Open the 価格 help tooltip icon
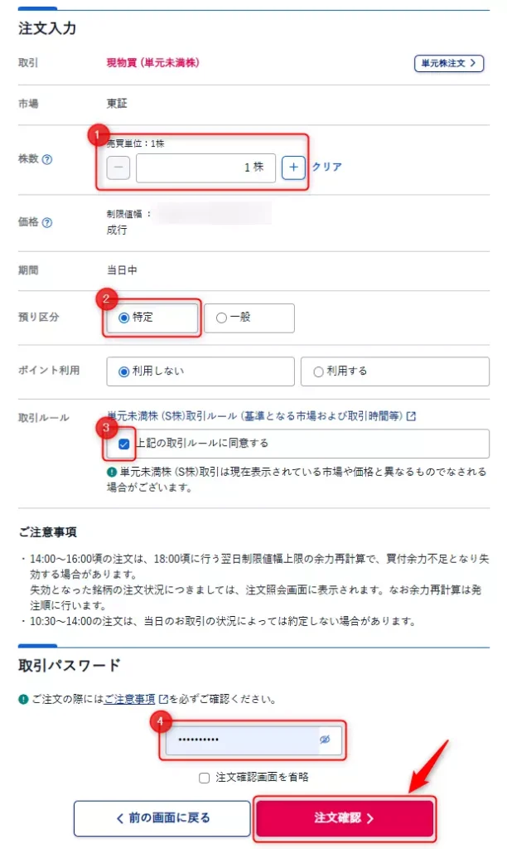The width and height of the screenshot is (507, 849). (47, 222)
